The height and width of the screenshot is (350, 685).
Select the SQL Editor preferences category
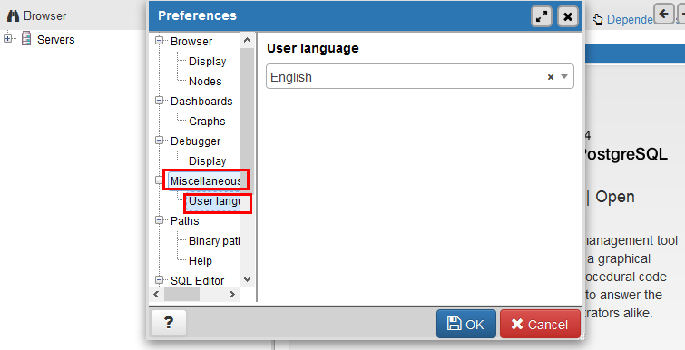coord(197,280)
